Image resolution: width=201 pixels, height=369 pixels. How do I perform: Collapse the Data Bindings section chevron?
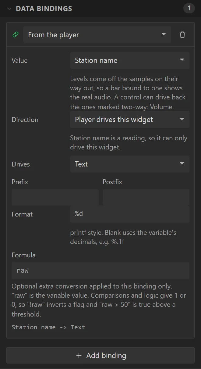click(x=9, y=9)
